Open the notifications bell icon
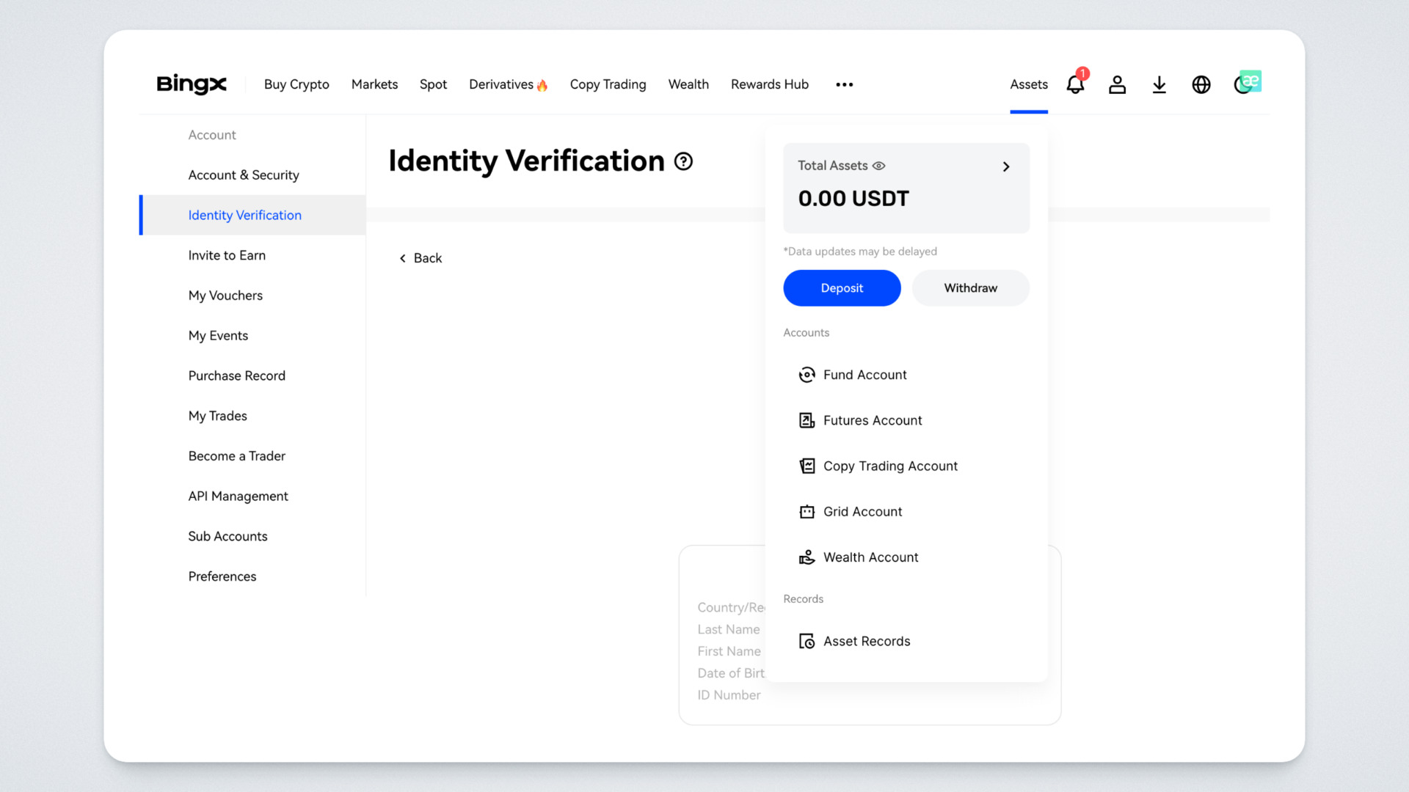 pos(1075,85)
